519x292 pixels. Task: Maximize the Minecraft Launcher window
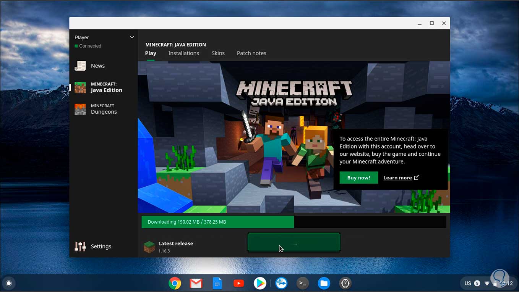(x=432, y=23)
